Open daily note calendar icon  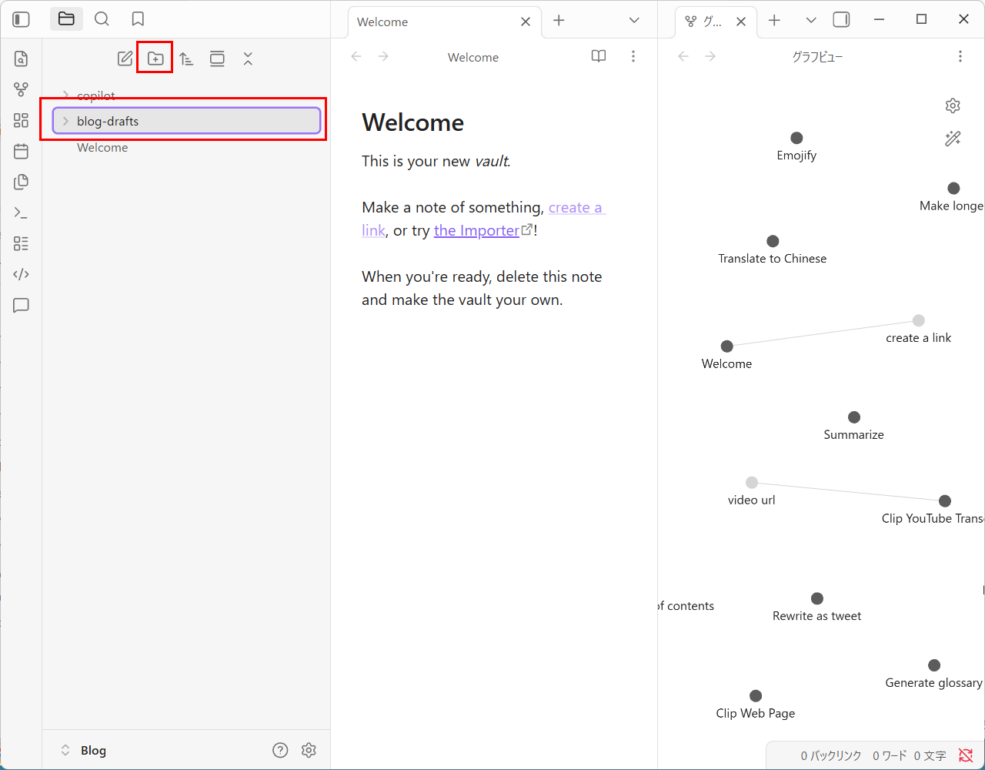coord(21,151)
